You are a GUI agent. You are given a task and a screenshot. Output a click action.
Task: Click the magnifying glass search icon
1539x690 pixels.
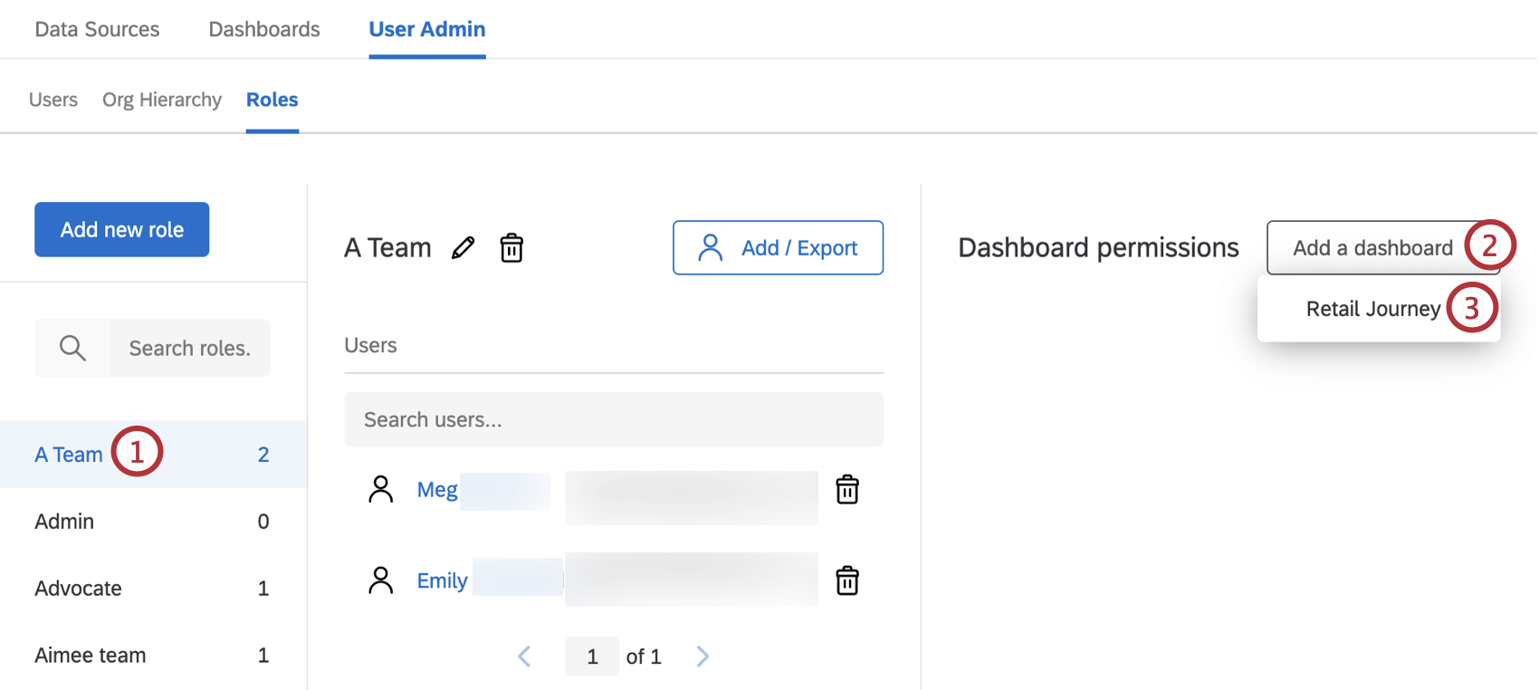[x=72, y=348]
